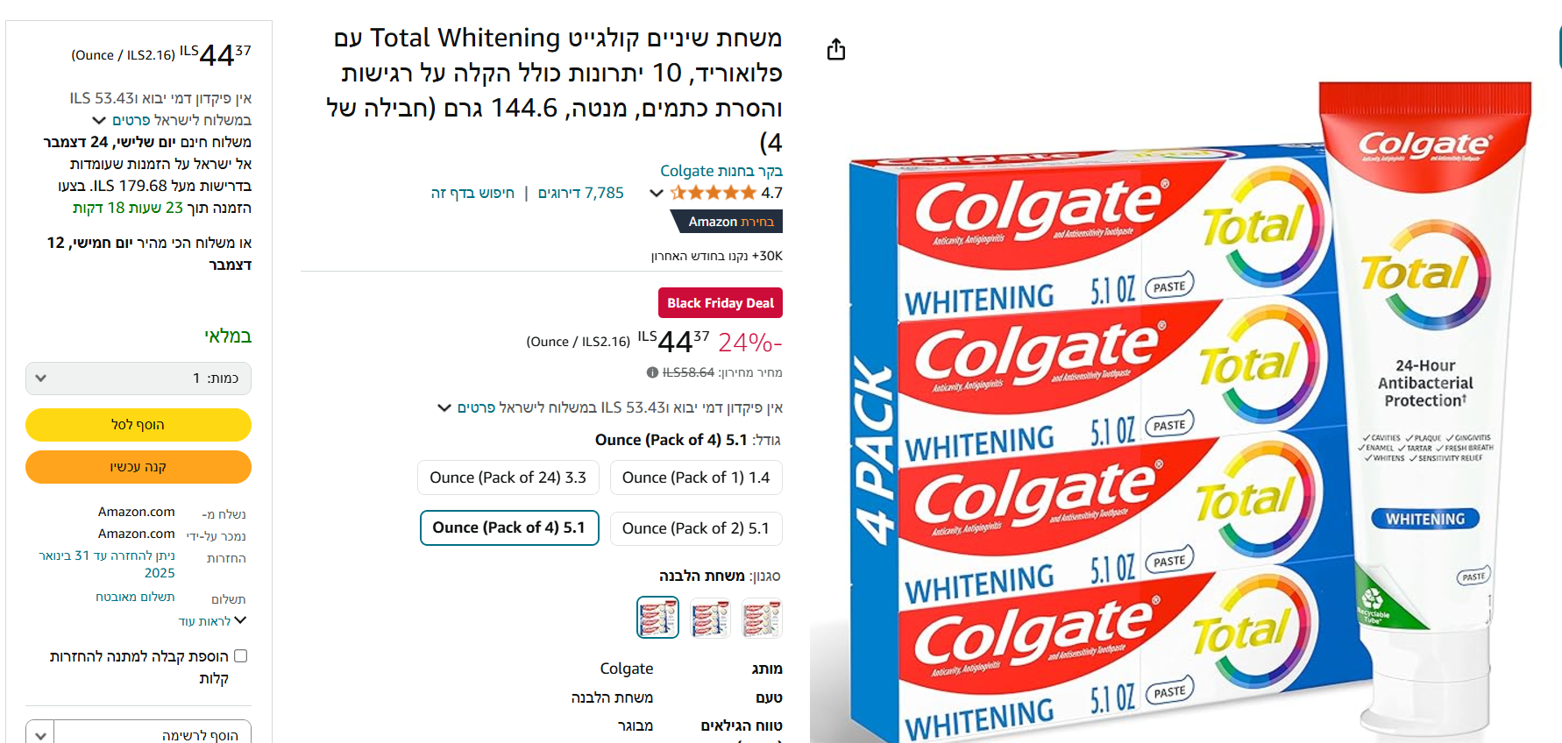Click the 4.7 star rating stars

pos(713,193)
